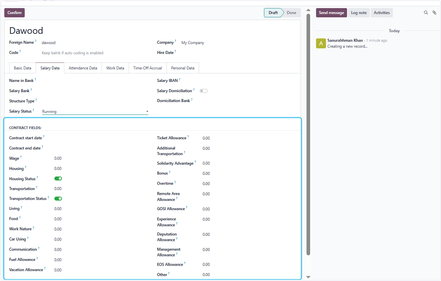This screenshot has height=281, width=441.
Task: Open the Time-Off Accrual tab
Action: point(147,68)
